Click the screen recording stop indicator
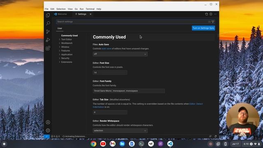This screenshot has height=148, width=263. [210, 144]
